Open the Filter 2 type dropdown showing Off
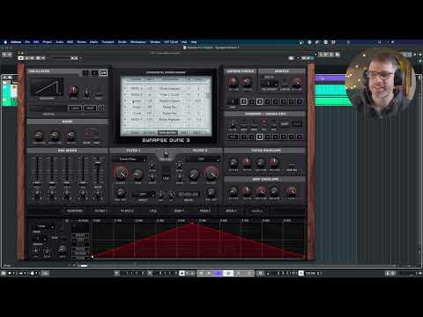Image resolution: width=423 pixels, height=317 pixels. [x=202, y=159]
